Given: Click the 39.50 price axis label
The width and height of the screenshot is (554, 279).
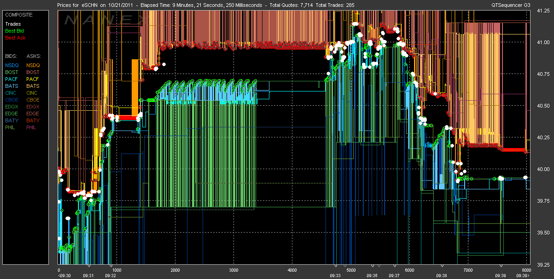Looking at the screenshot, I should coord(543,233).
